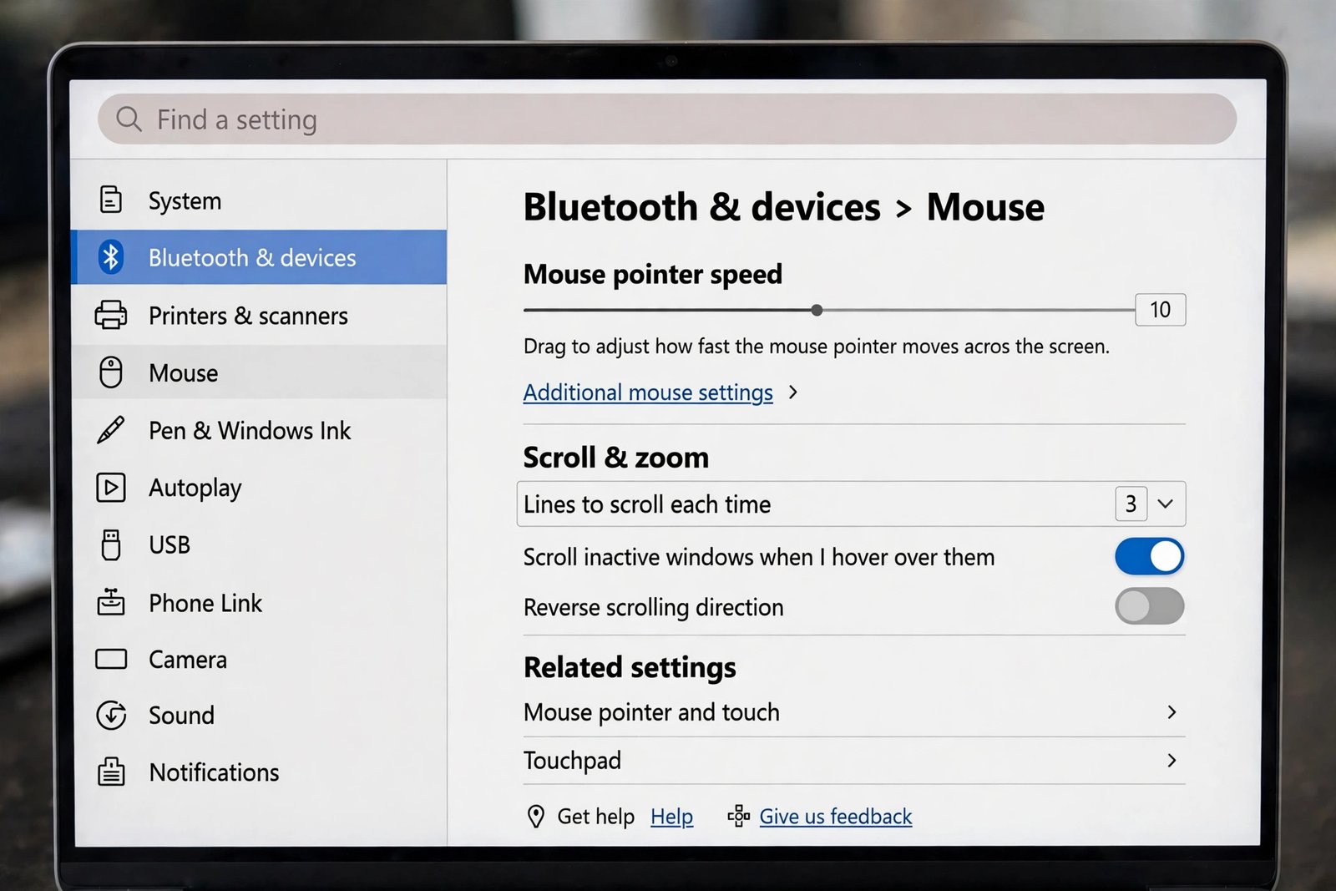The image size is (1336, 891).
Task: Click chevron next to Additional mouse settings
Action: point(793,392)
